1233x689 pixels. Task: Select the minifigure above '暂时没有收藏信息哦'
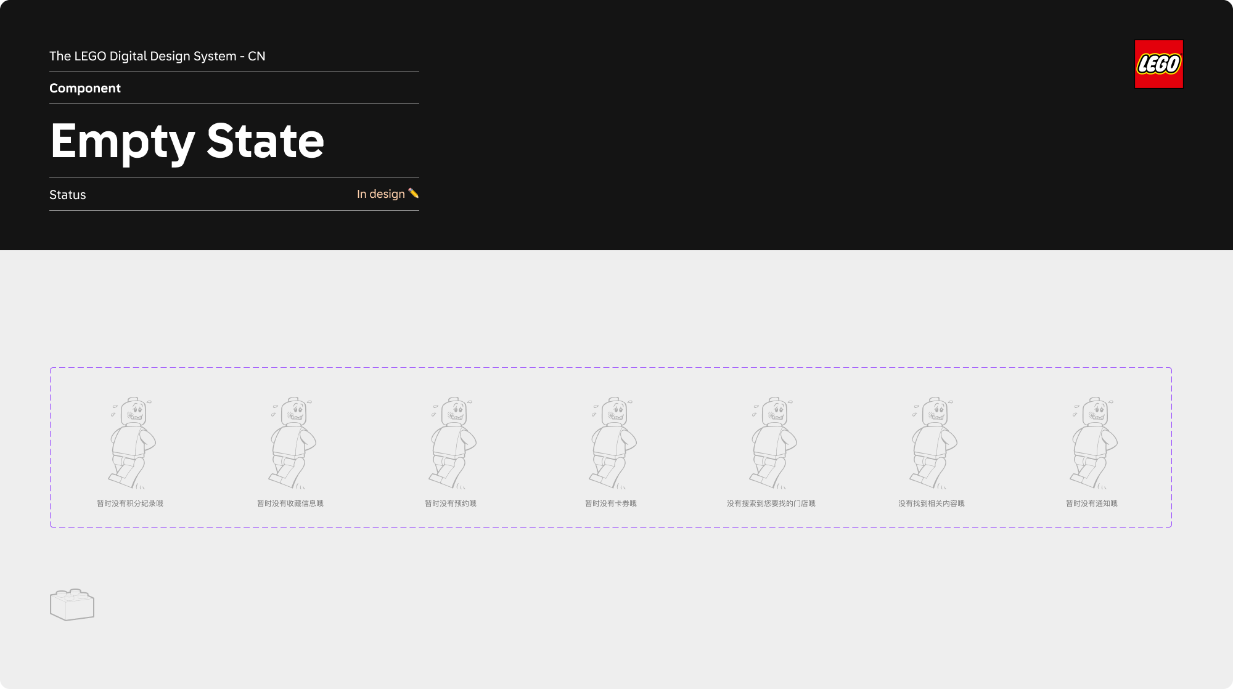(292, 443)
